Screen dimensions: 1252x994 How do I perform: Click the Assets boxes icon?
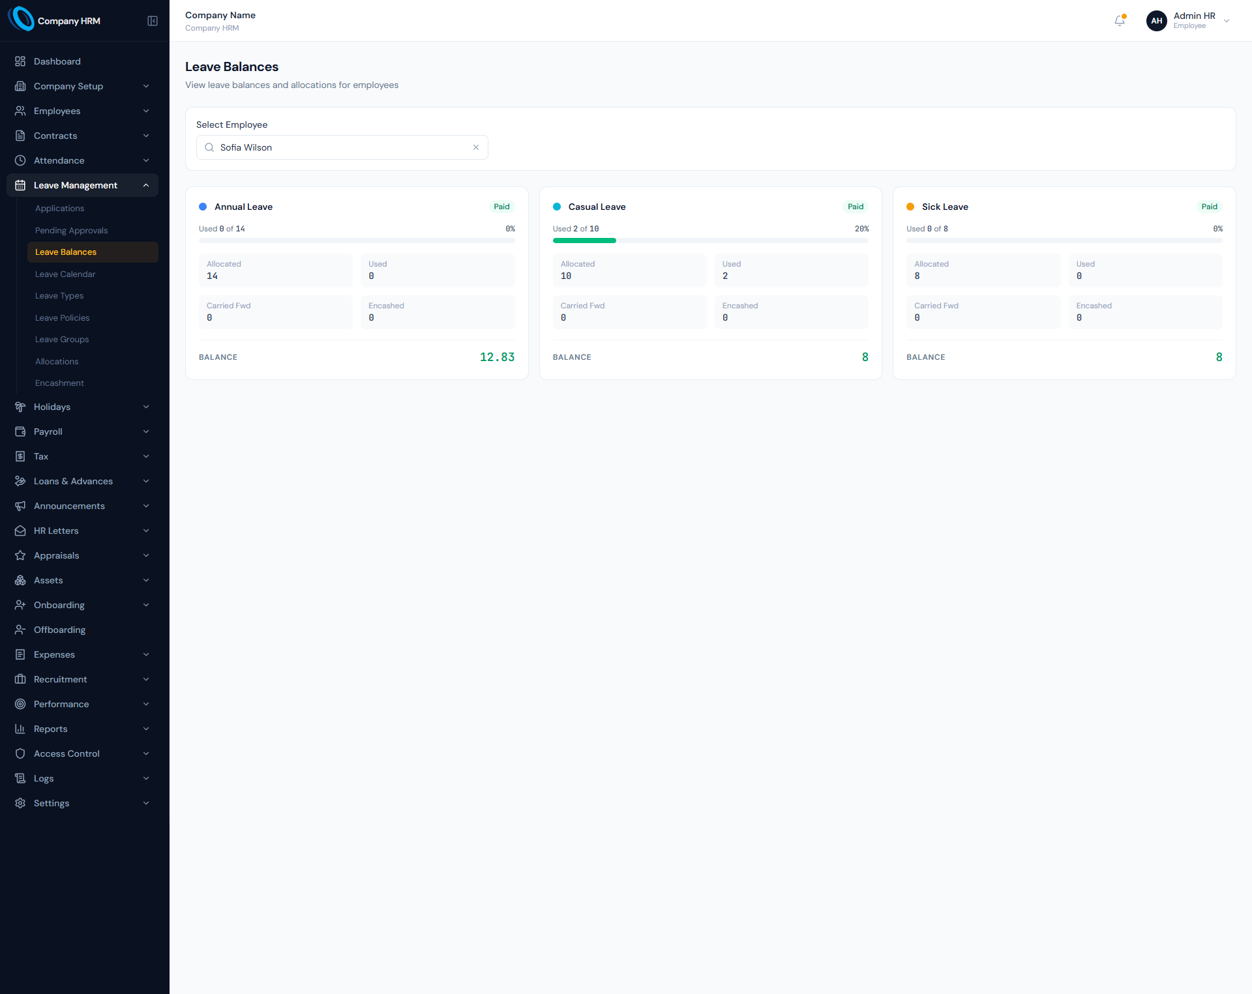tap(20, 580)
